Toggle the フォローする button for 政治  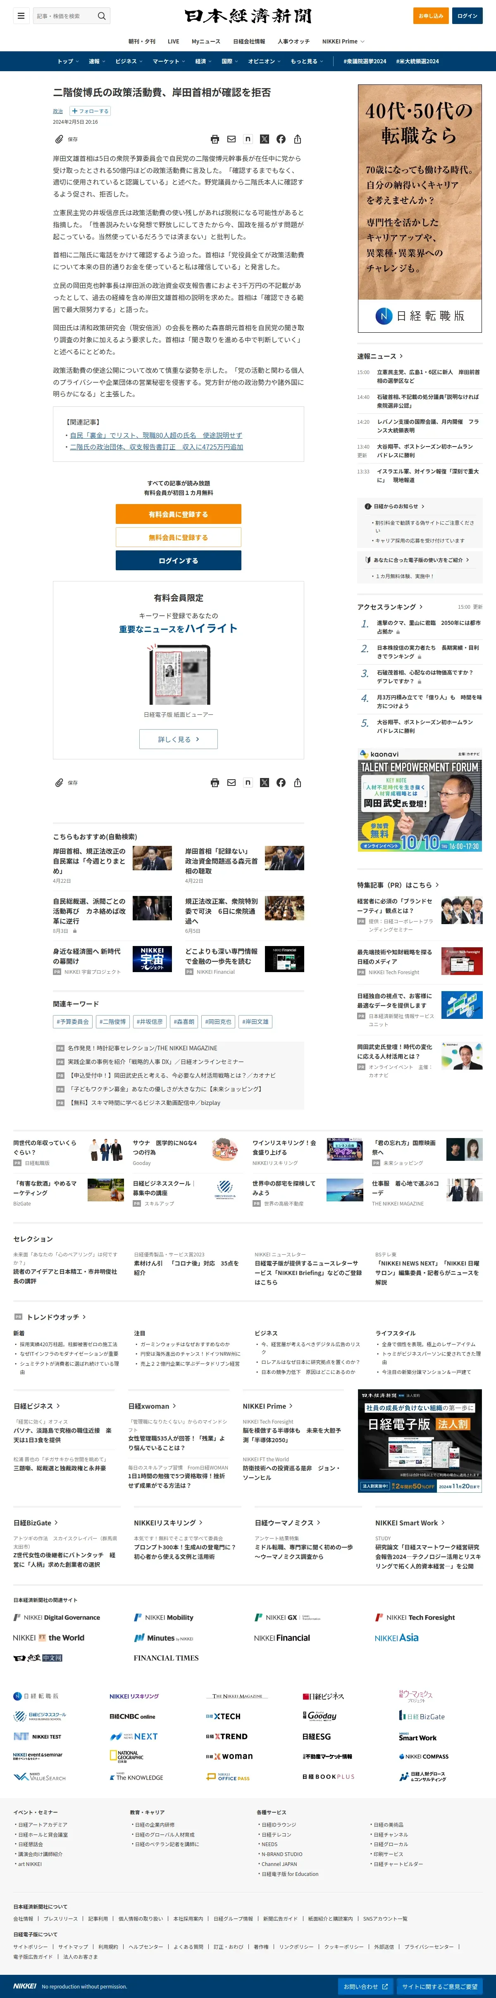[x=89, y=111]
